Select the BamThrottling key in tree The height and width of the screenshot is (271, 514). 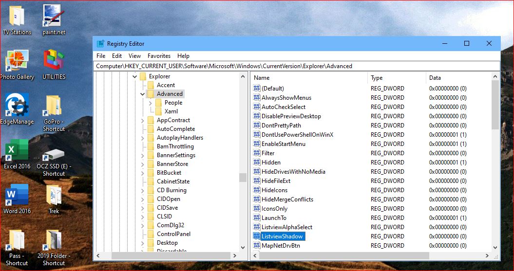[175, 146]
